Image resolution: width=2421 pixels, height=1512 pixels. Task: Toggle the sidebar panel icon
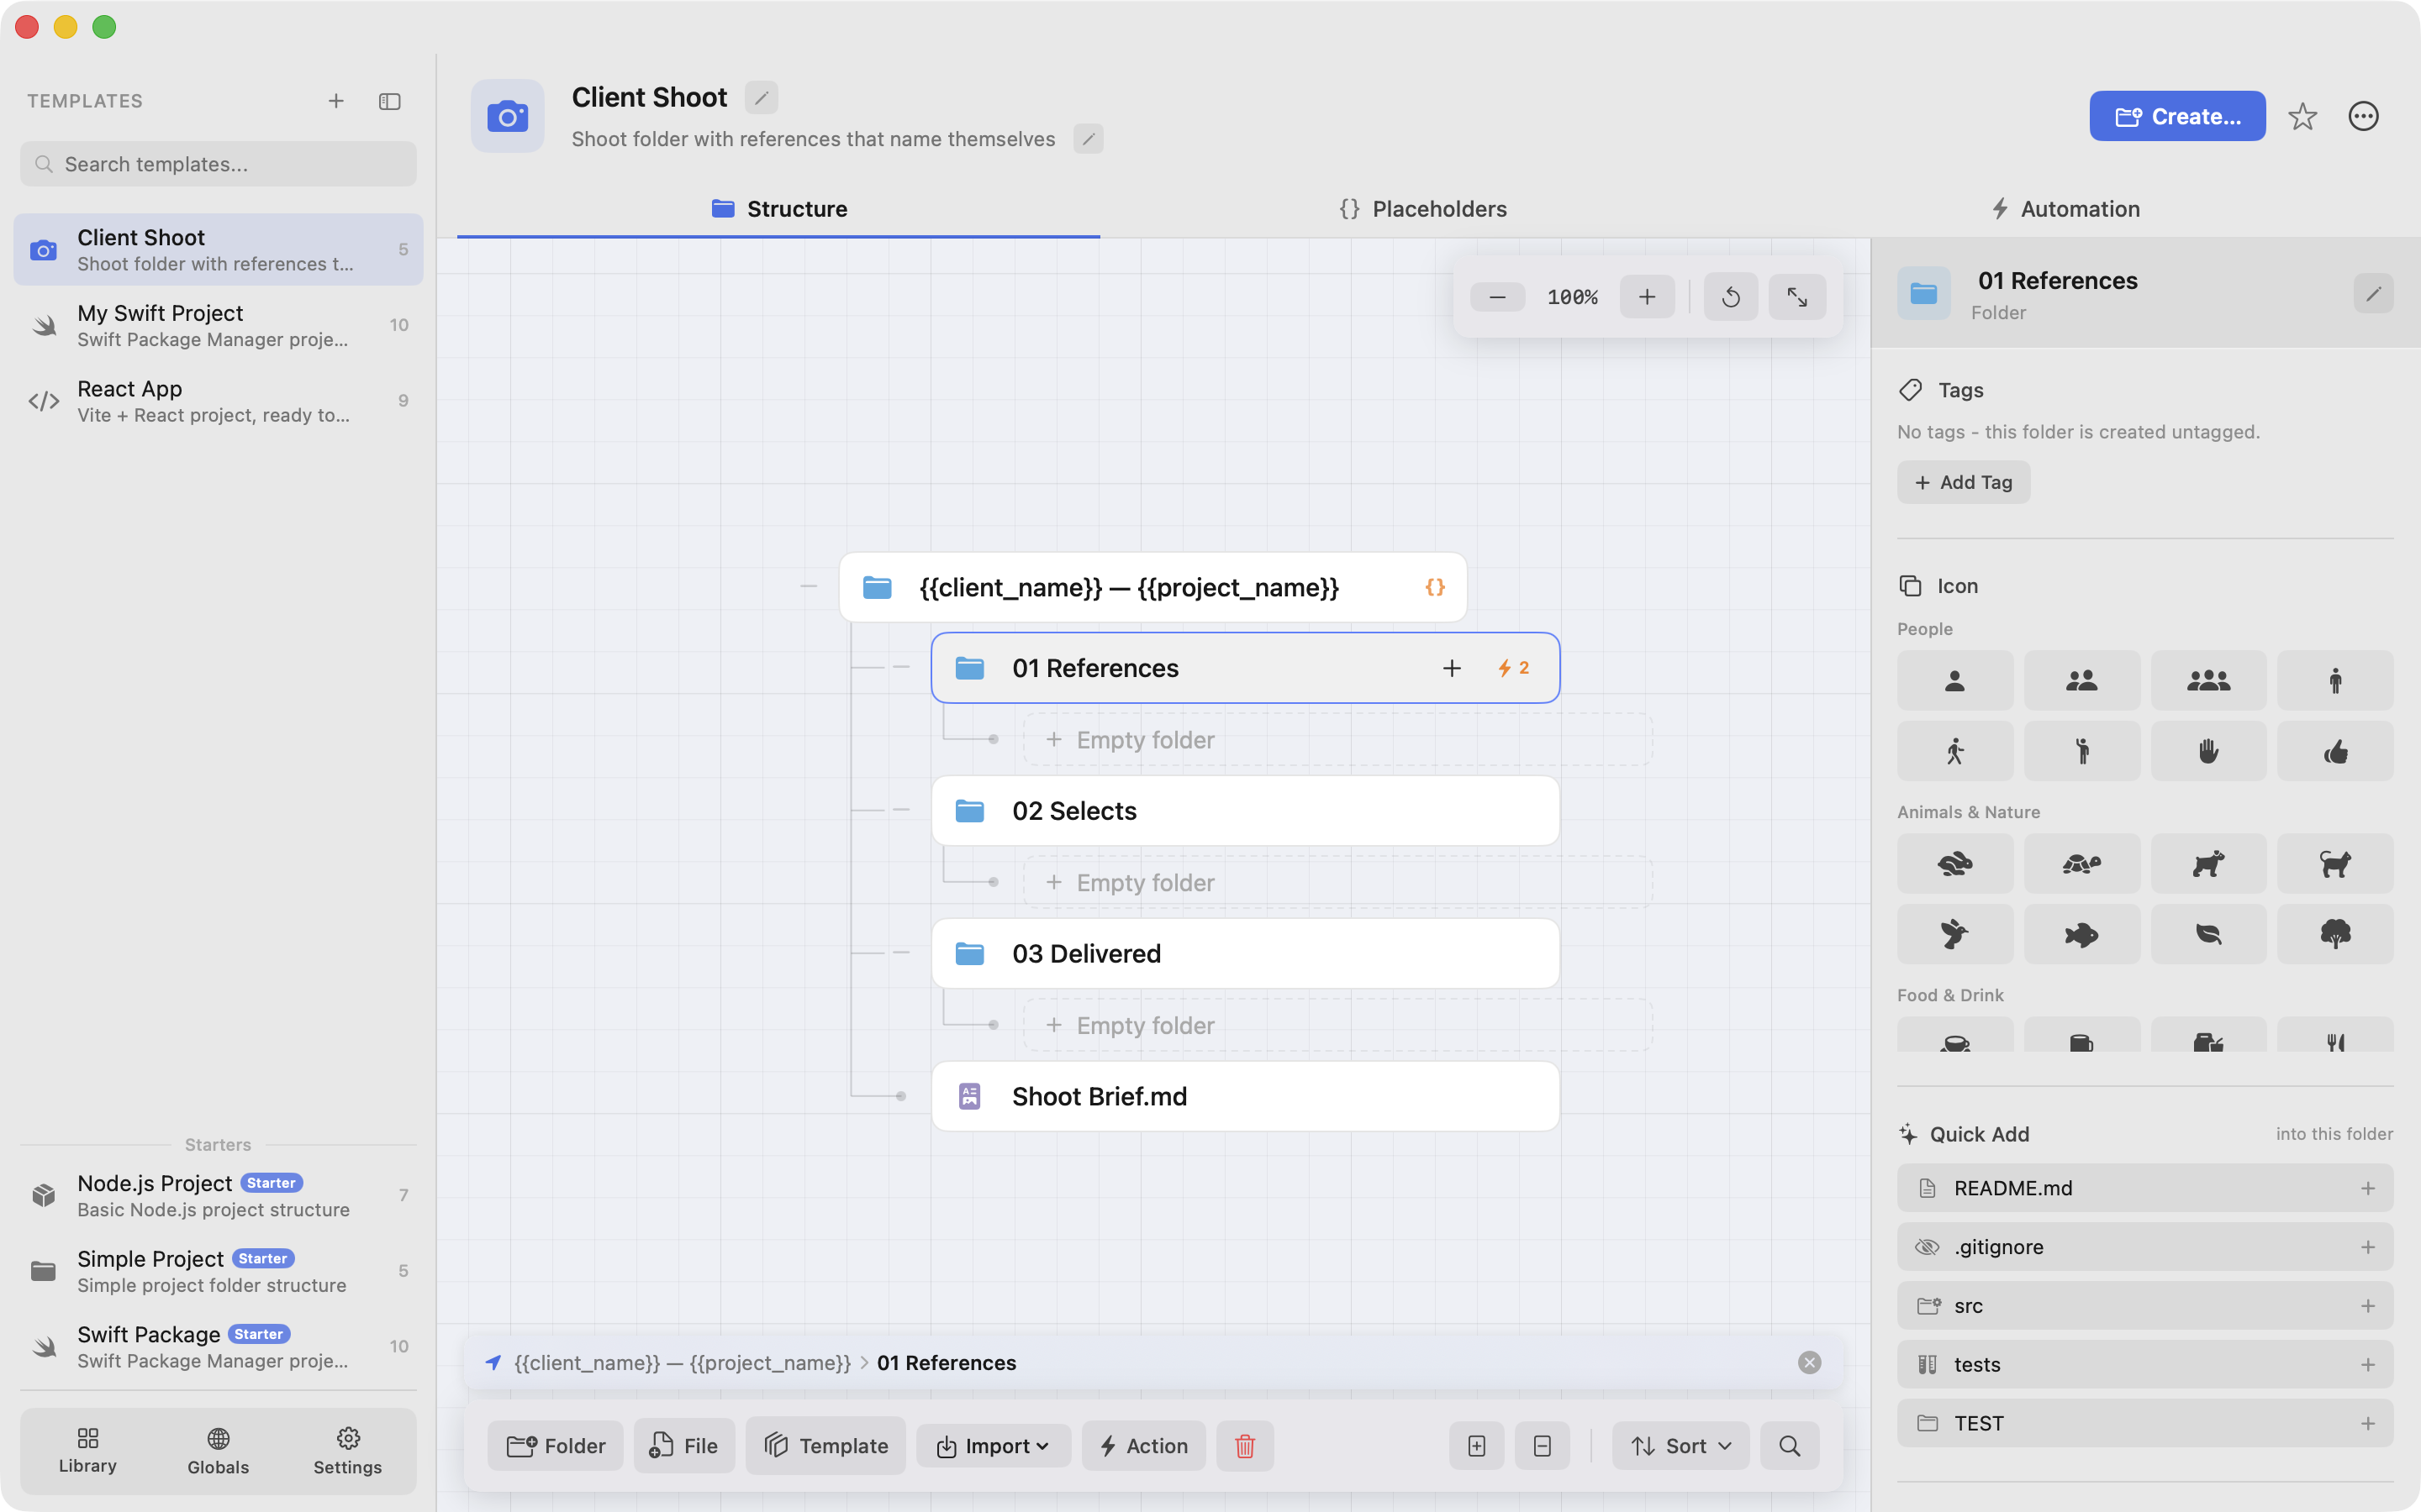[390, 101]
